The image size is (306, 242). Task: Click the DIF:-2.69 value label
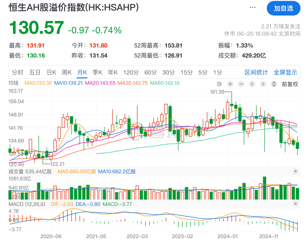coord(62,204)
